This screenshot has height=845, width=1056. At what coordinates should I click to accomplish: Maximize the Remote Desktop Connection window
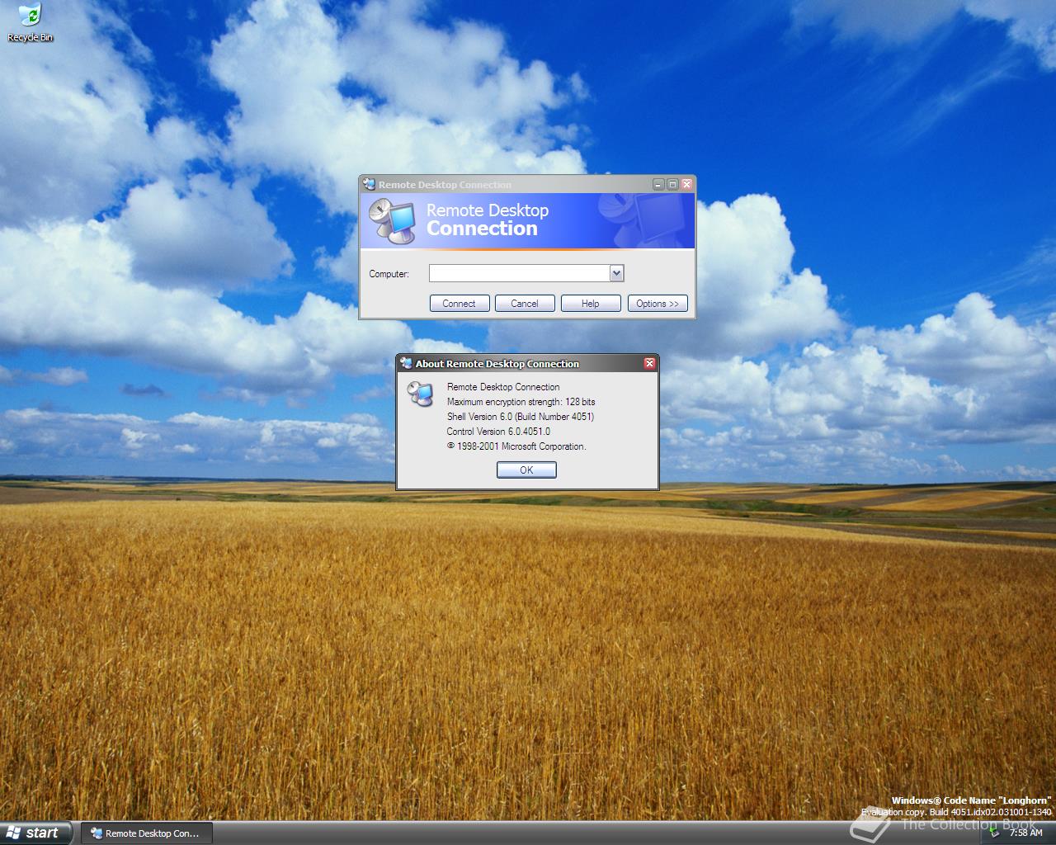point(672,184)
